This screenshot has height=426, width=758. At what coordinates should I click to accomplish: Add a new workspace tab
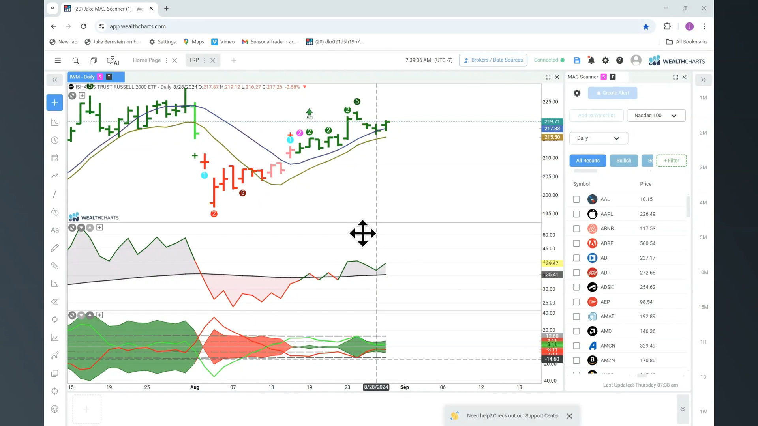(x=234, y=60)
